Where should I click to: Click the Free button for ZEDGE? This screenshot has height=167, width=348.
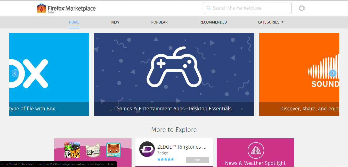click(197, 160)
